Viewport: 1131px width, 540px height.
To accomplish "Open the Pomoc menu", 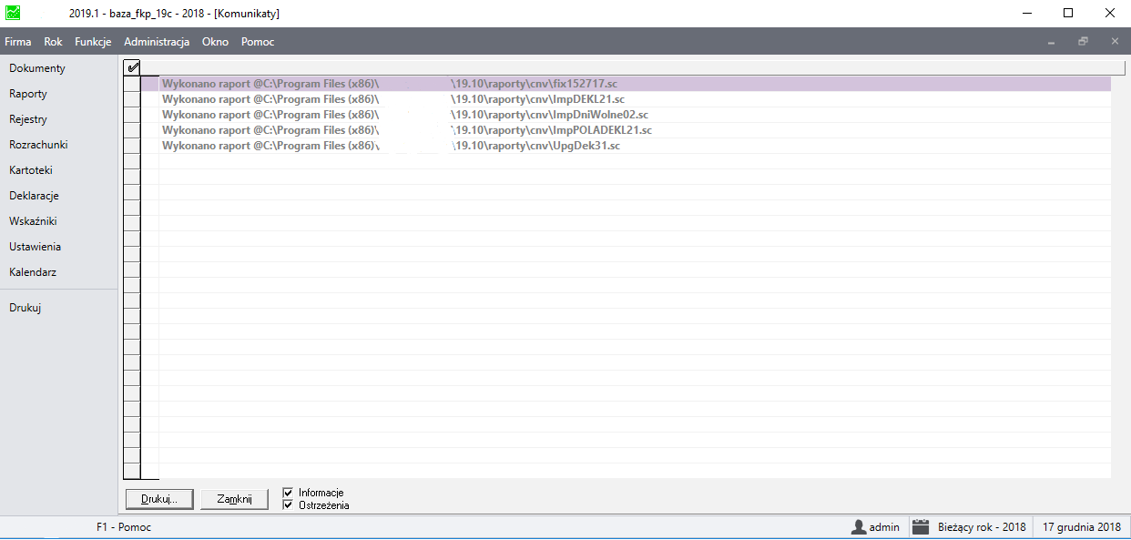I will click(258, 42).
